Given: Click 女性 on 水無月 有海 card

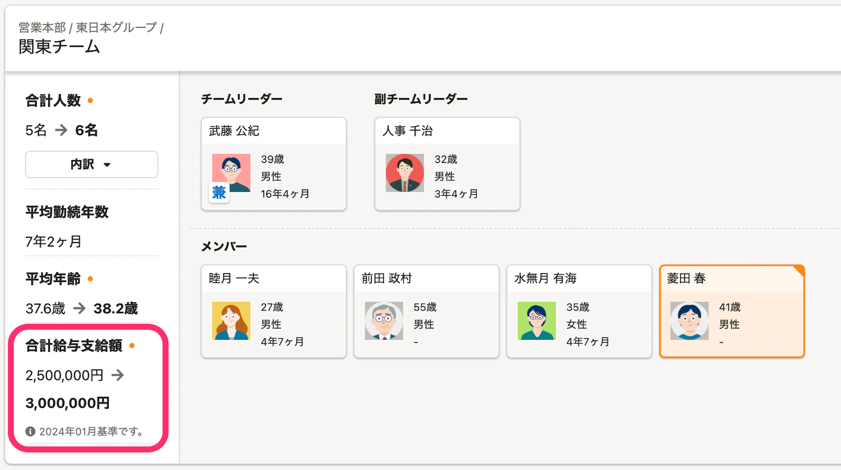Looking at the screenshot, I should tap(577, 324).
